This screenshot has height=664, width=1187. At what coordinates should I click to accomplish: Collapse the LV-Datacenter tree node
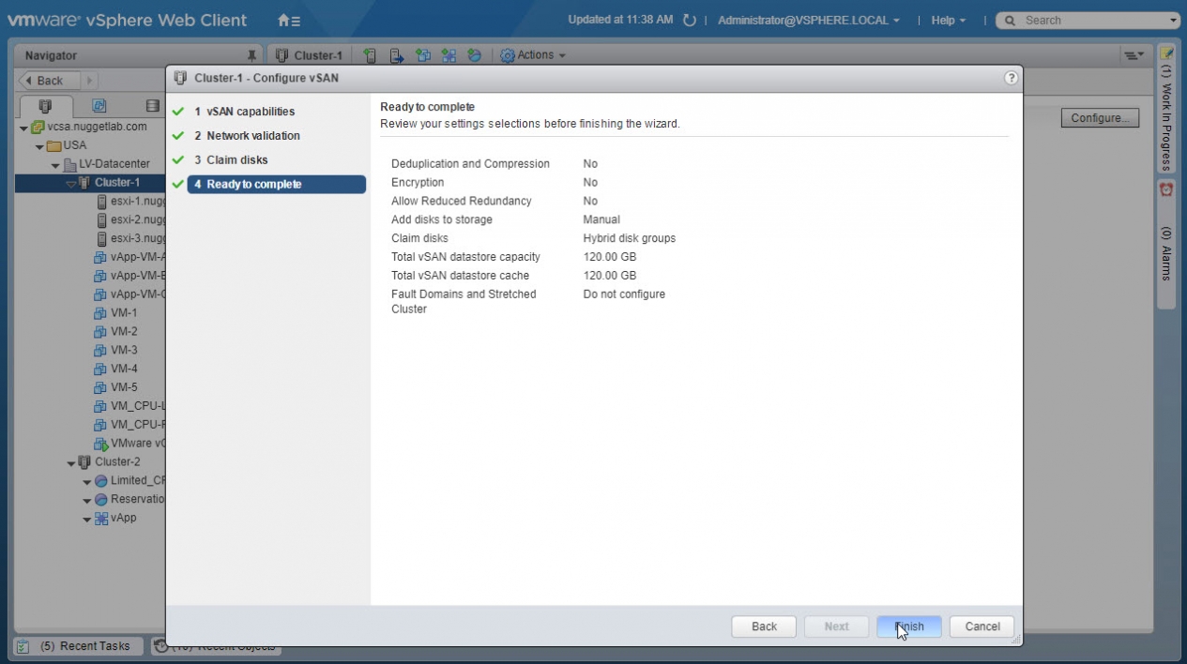(x=56, y=165)
